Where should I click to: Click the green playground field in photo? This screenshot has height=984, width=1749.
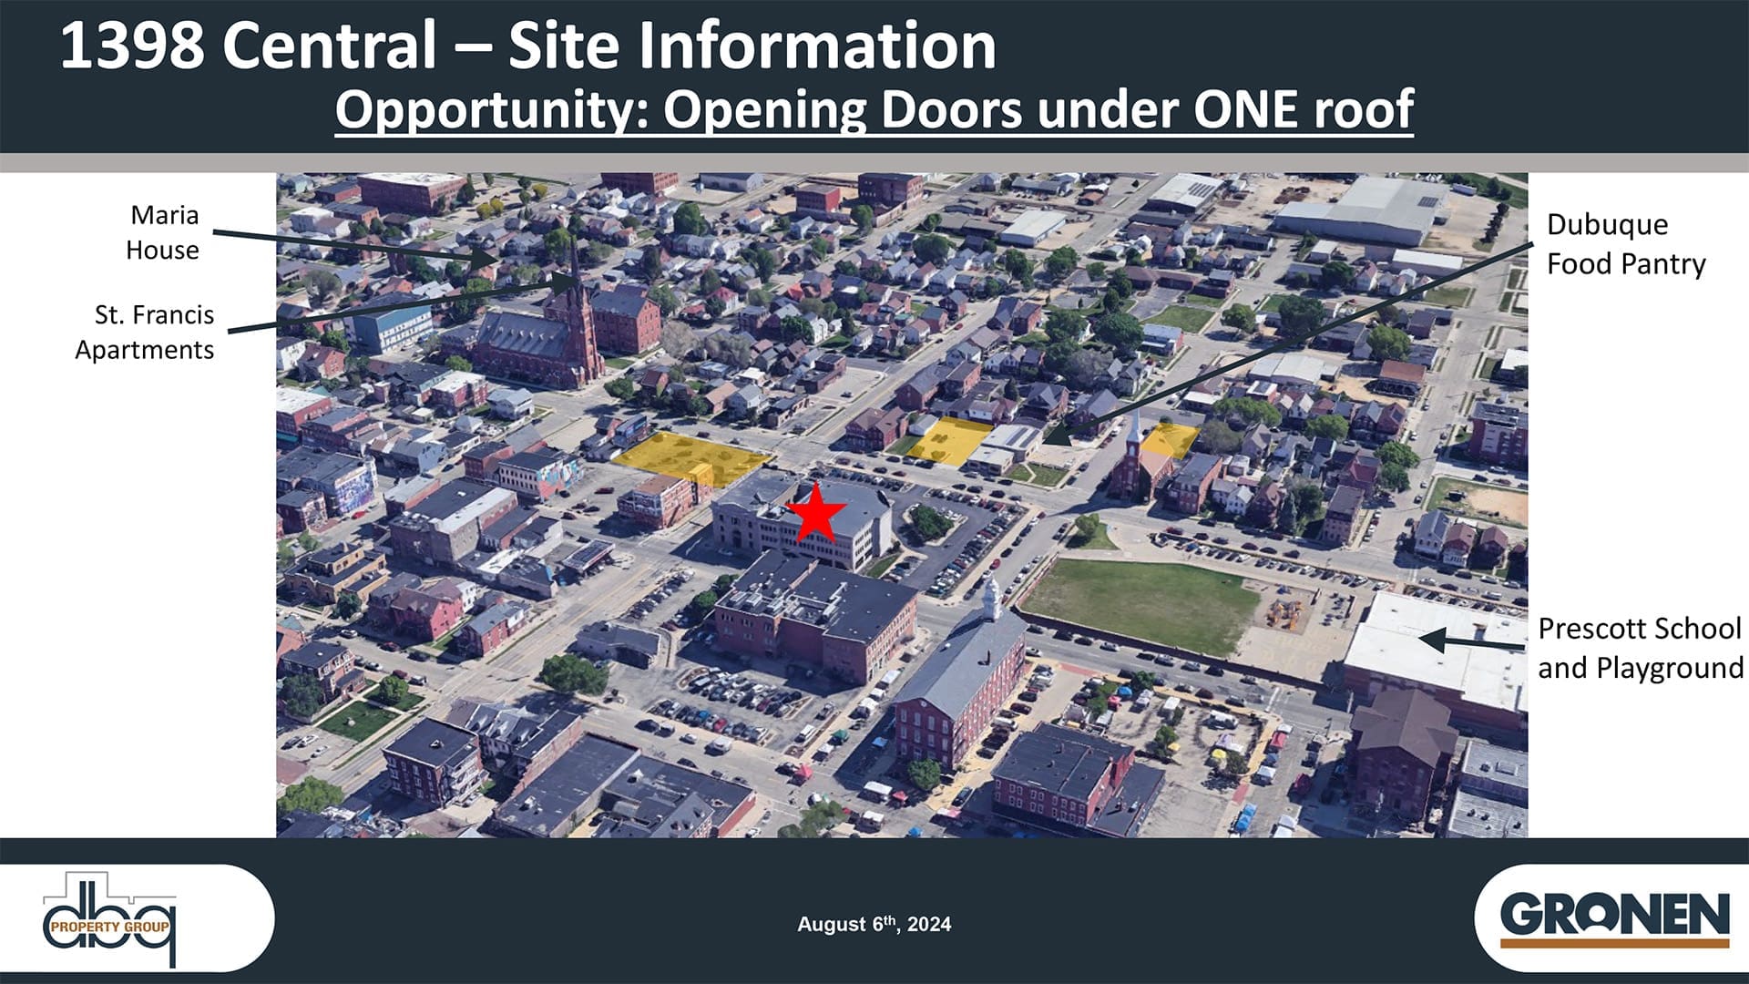tap(1139, 603)
